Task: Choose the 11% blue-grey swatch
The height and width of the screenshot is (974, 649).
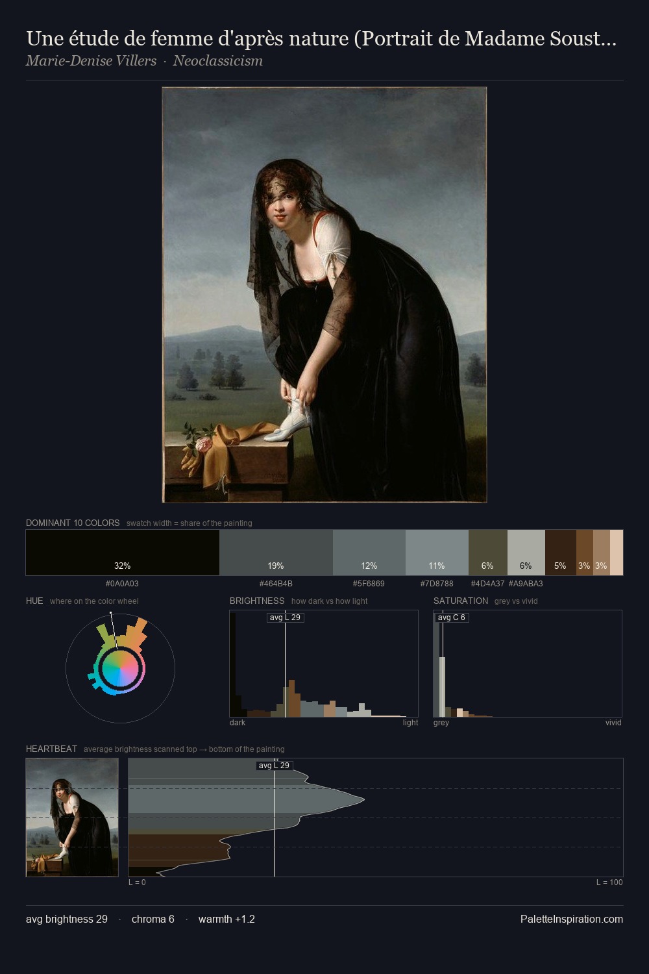Action: tap(437, 553)
